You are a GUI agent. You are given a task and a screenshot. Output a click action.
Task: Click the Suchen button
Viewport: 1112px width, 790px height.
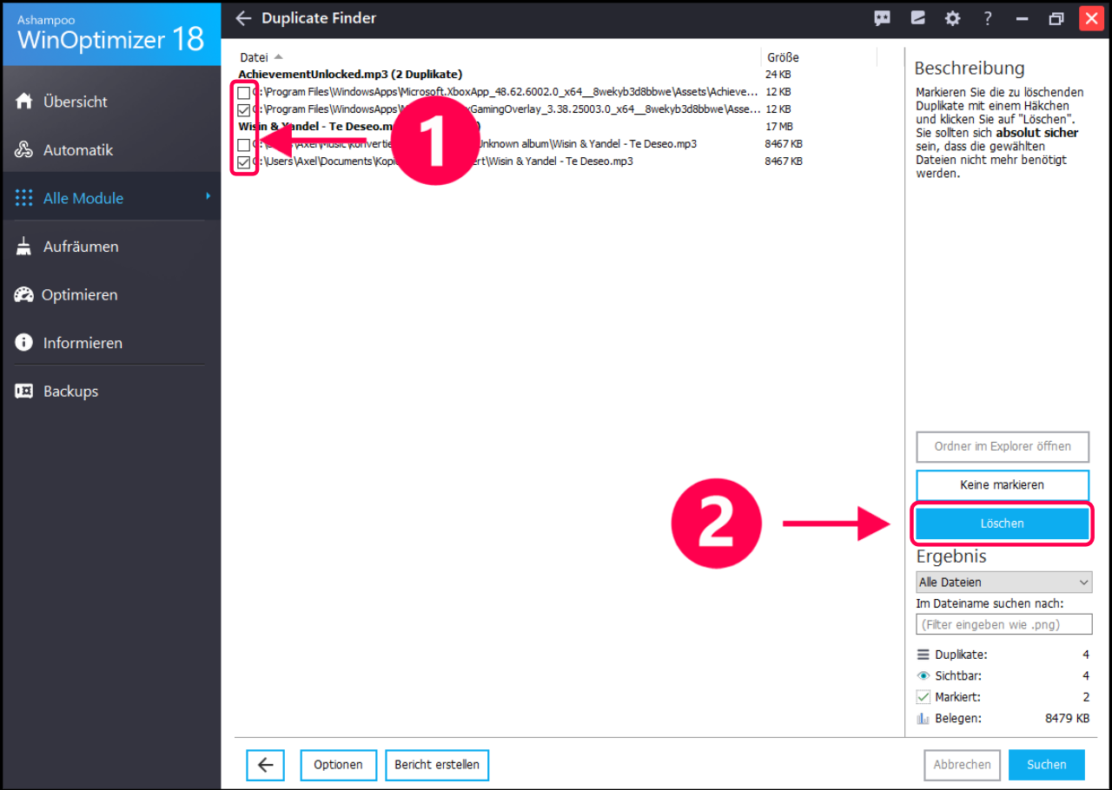pos(1047,765)
